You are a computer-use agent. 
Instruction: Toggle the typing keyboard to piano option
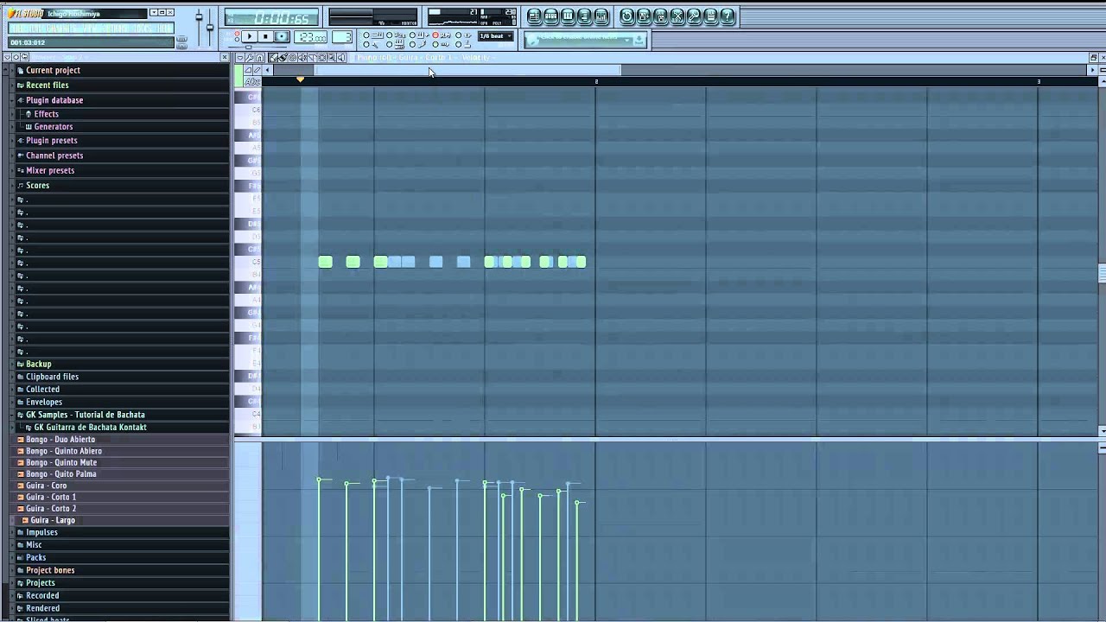click(x=372, y=35)
